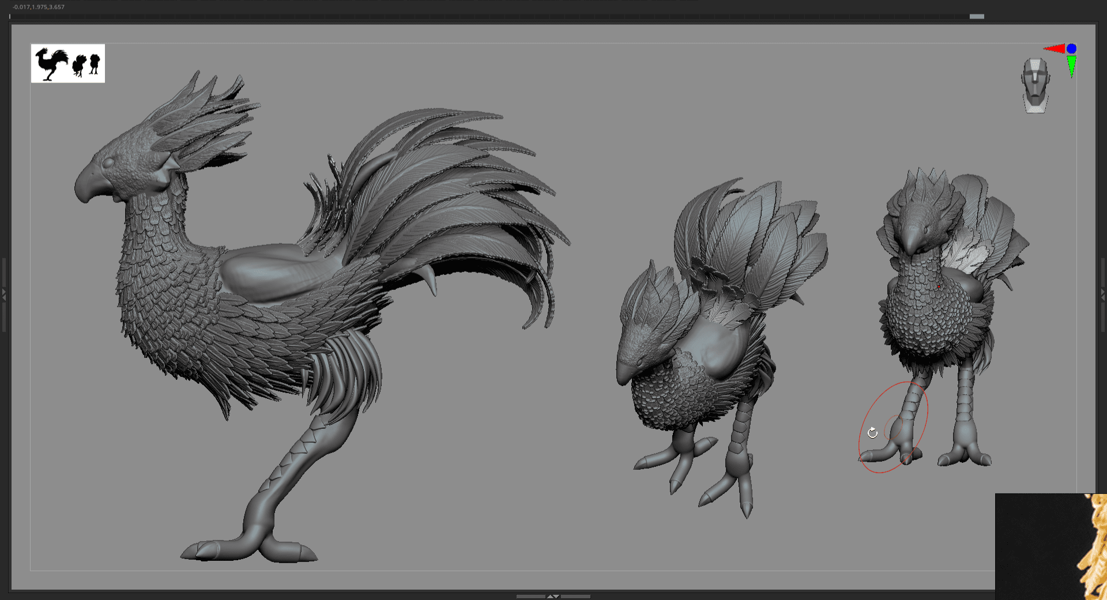
Task: Click the CamView head orientation icon
Action: pyautogui.click(x=1036, y=85)
